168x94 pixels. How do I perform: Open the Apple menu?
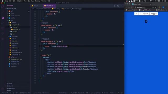tap(2, 1)
